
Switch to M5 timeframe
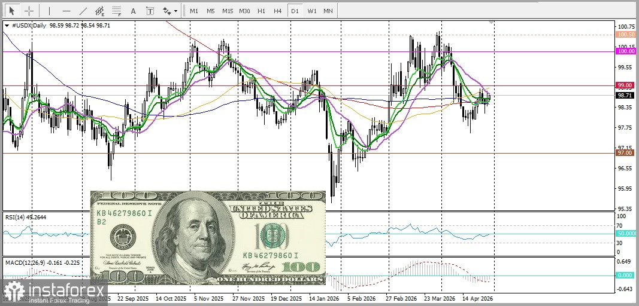point(210,11)
